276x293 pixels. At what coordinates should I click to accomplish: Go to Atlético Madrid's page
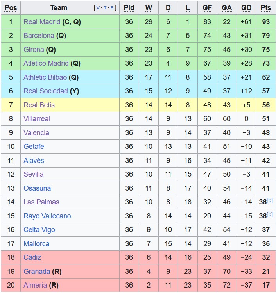pos(46,63)
